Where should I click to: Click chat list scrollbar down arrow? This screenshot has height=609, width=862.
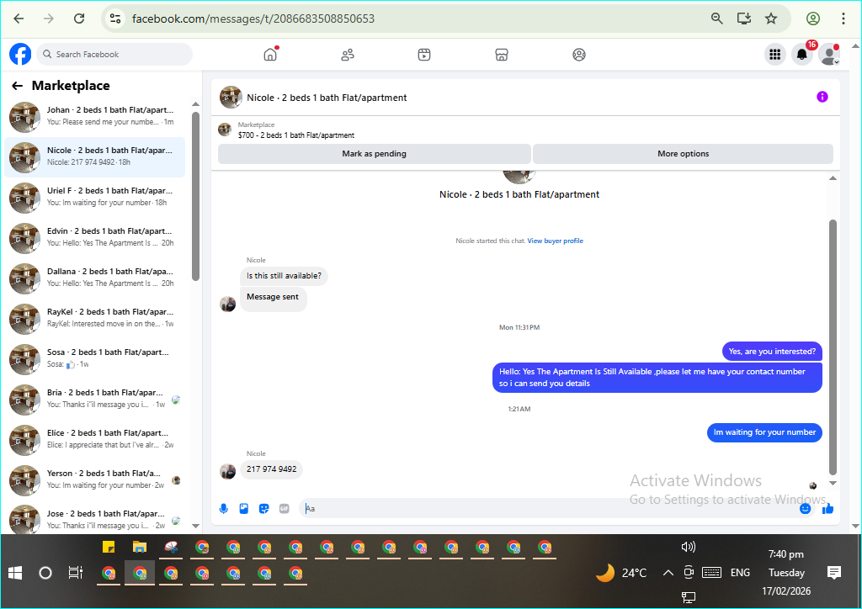pyautogui.click(x=195, y=526)
